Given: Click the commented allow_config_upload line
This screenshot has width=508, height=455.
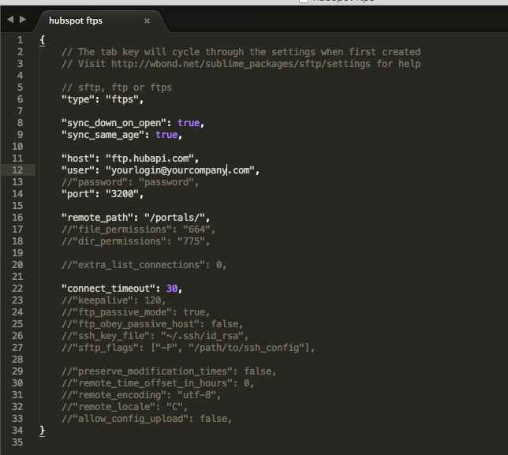Looking at the screenshot, I should 147,419.
